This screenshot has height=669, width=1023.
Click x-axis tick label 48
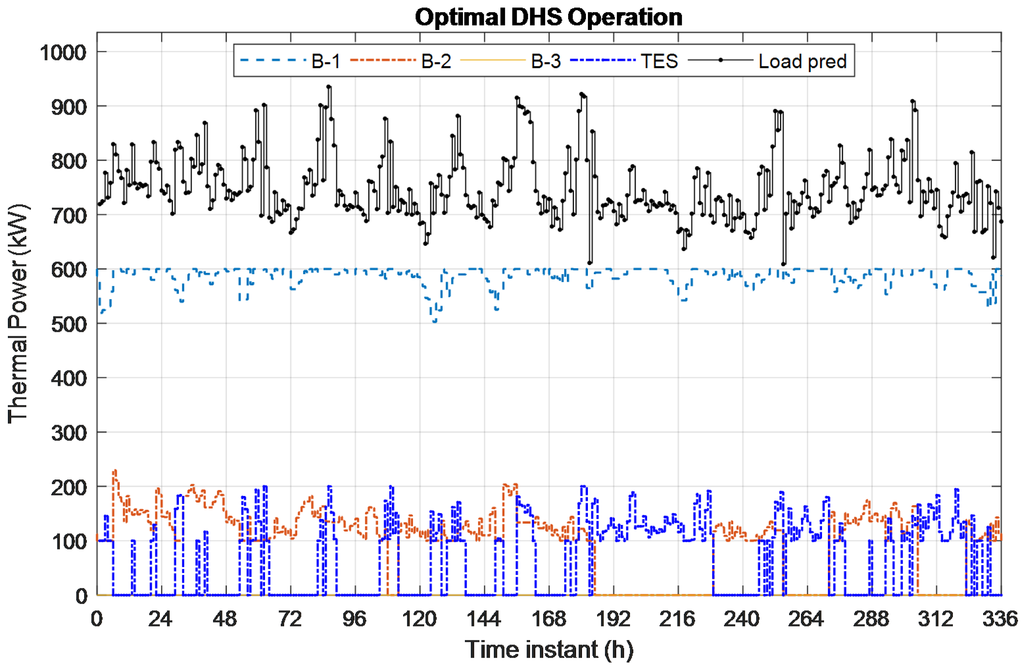[225, 619]
